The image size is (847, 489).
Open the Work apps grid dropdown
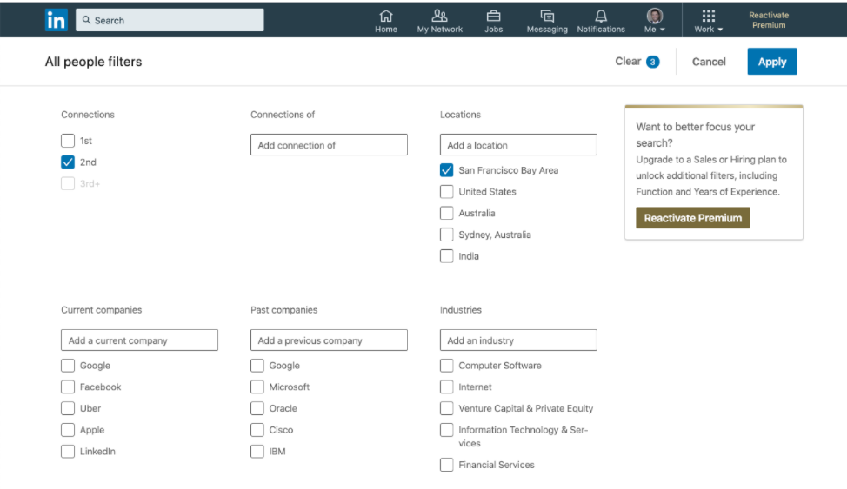tap(708, 21)
